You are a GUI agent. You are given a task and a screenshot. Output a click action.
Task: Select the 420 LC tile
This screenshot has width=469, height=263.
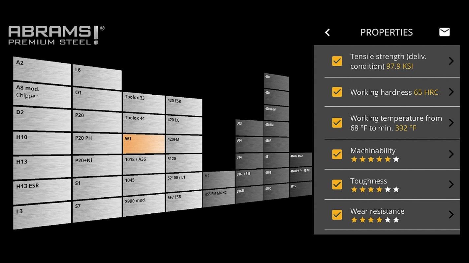pyautogui.click(x=184, y=125)
